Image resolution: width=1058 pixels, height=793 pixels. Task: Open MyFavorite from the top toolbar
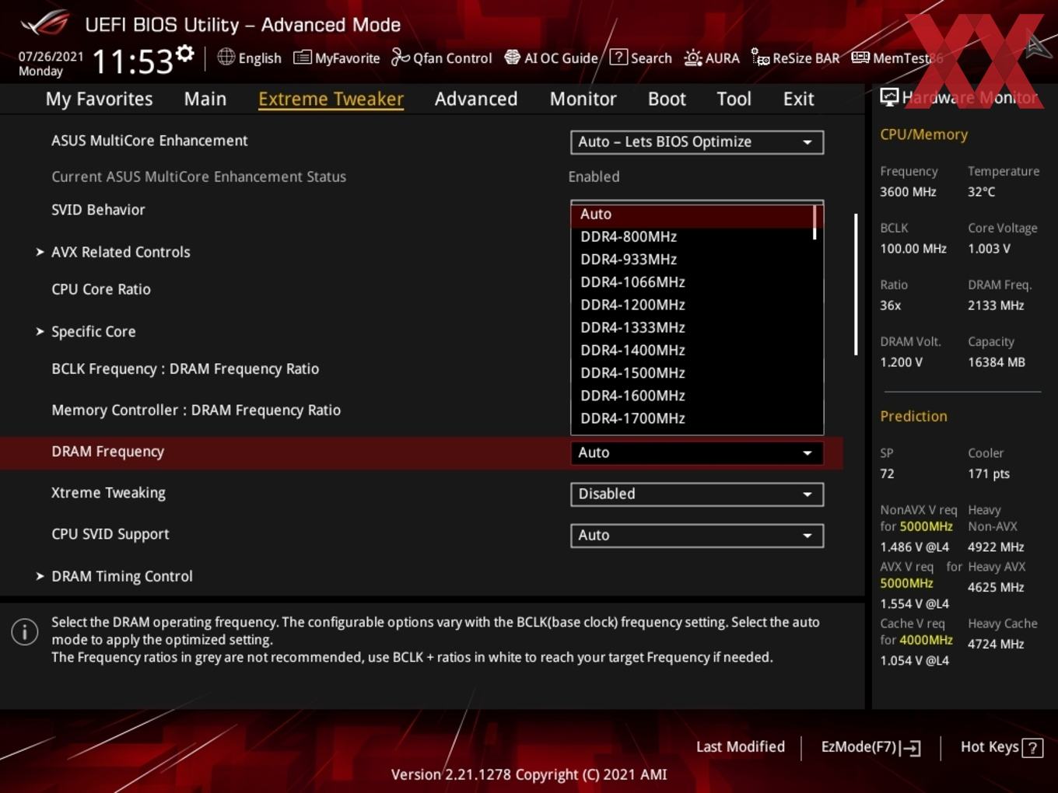pos(336,58)
